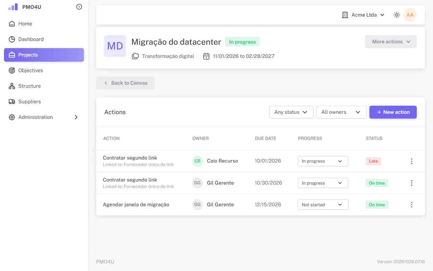Screen dimensions: 433x271
Task: Click the Late status badge
Action: click(x=373, y=161)
